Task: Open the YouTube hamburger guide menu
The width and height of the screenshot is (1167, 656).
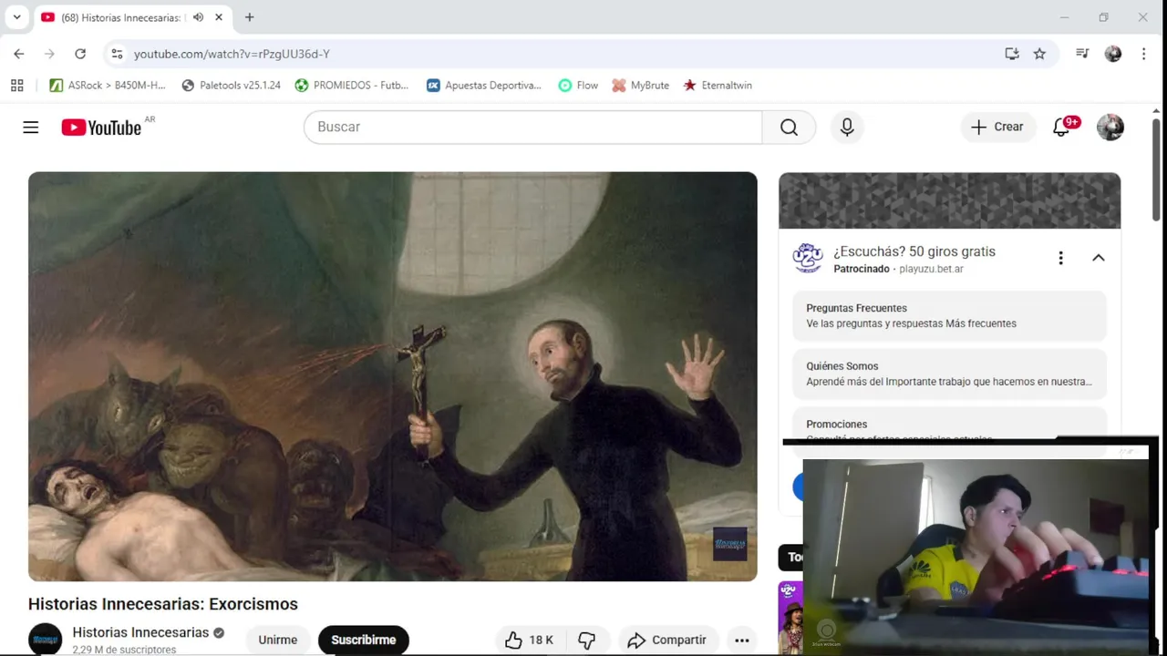Action: tap(31, 128)
